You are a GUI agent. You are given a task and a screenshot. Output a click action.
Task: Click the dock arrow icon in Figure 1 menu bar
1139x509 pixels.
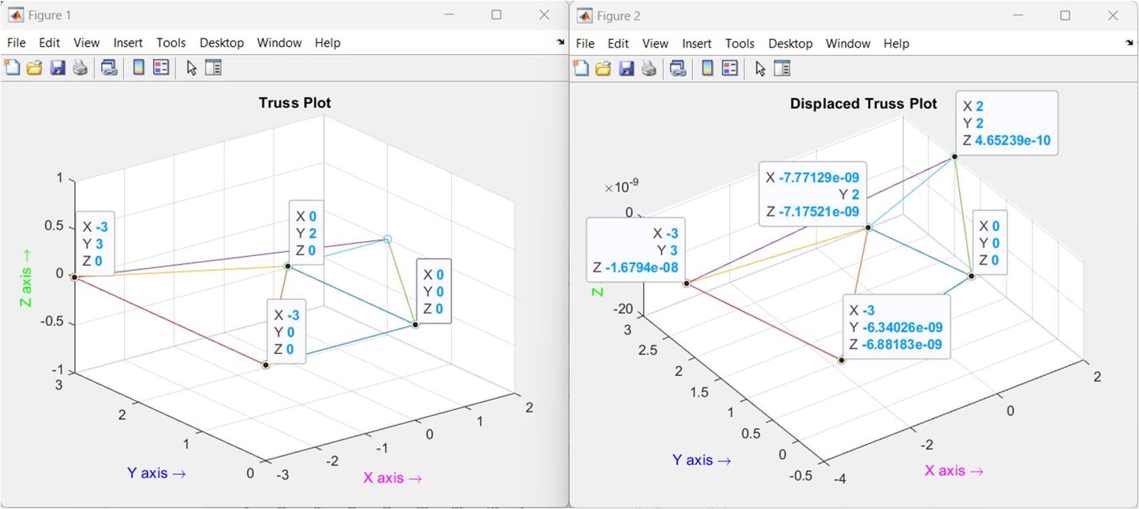tap(560, 43)
